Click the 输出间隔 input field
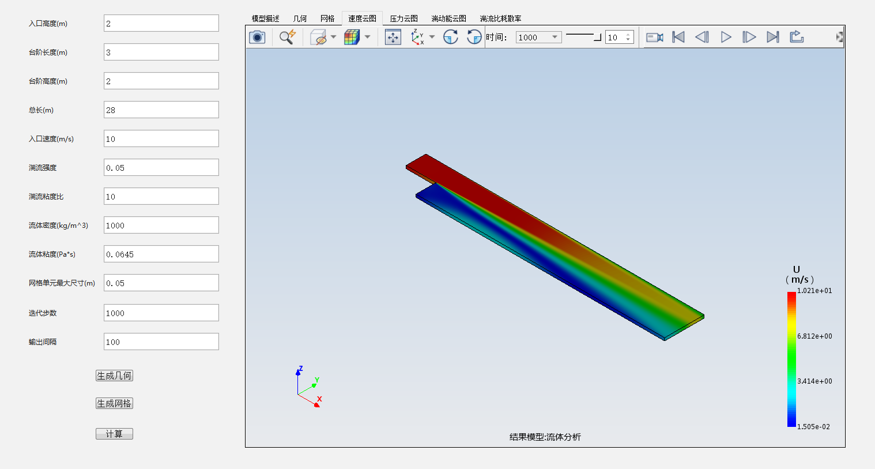The width and height of the screenshot is (875, 469). pyautogui.click(x=161, y=342)
